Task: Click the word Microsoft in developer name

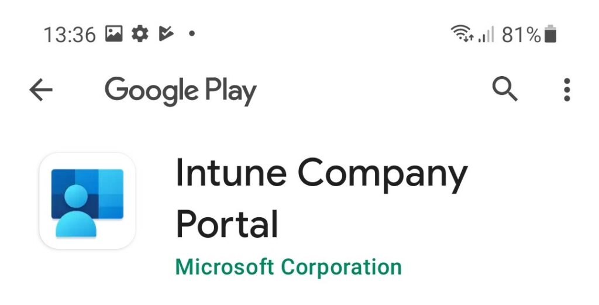Action: pyautogui.click(x=224, y=266)
